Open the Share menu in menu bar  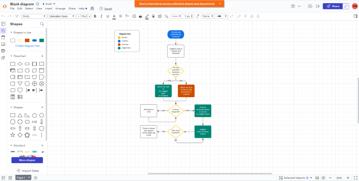click(x=72, y=8)
